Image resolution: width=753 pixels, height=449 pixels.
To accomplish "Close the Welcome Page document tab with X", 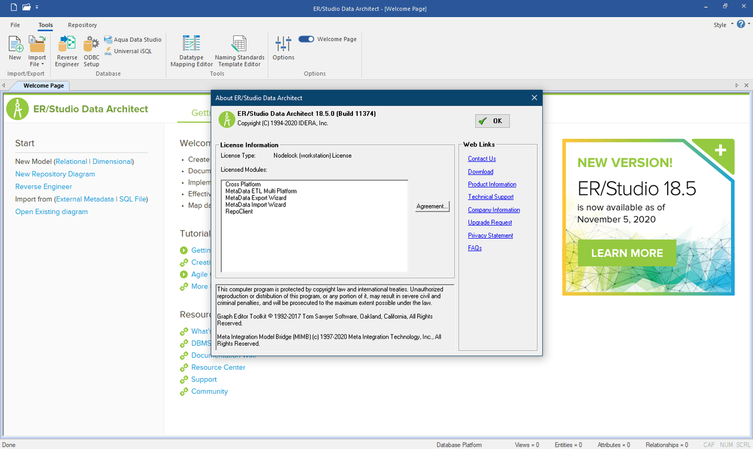I will pos(747,86).
